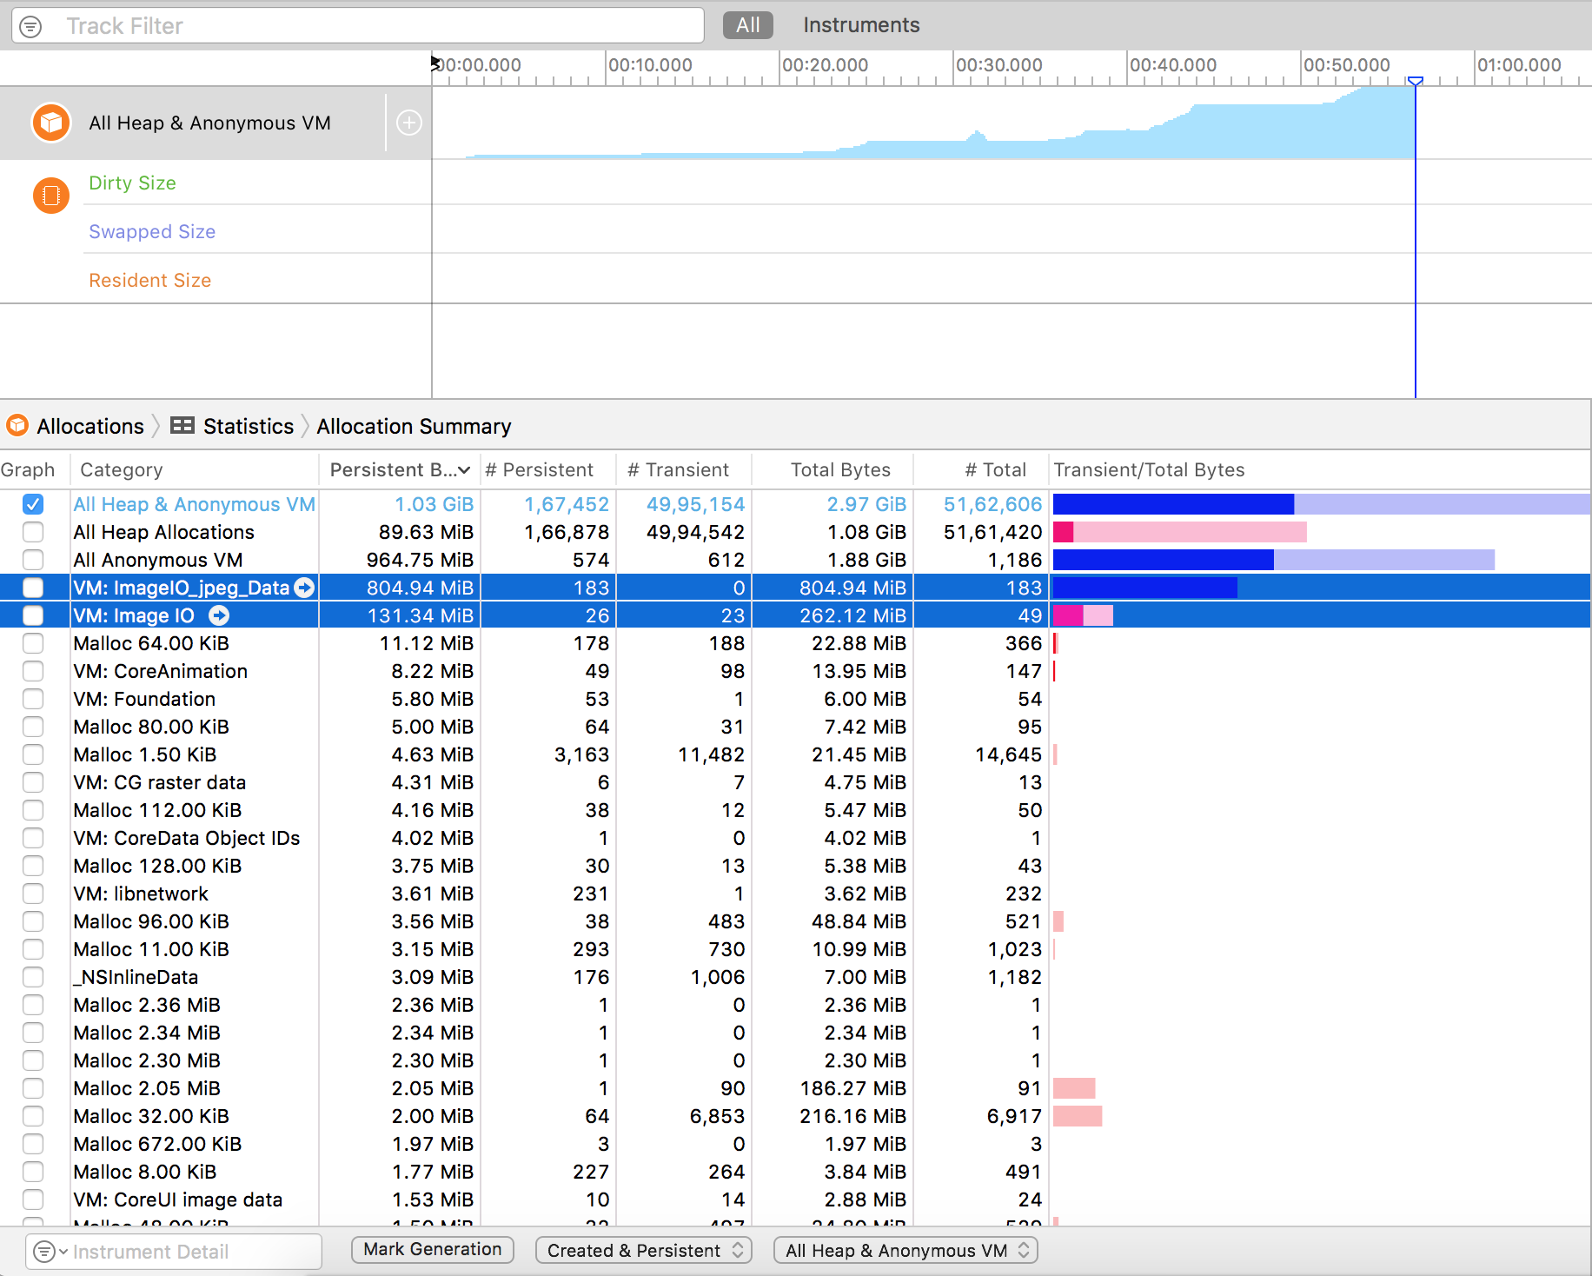Image resolution: width=1592 pixels, height=1276 pixels.
Task: Open Allocation Summary in the breadcrumb
Action: click(x=415, y=426)
